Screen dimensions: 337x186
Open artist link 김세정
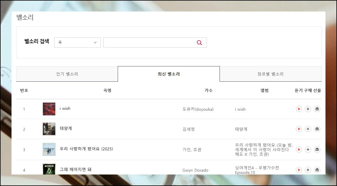(189, 129)
